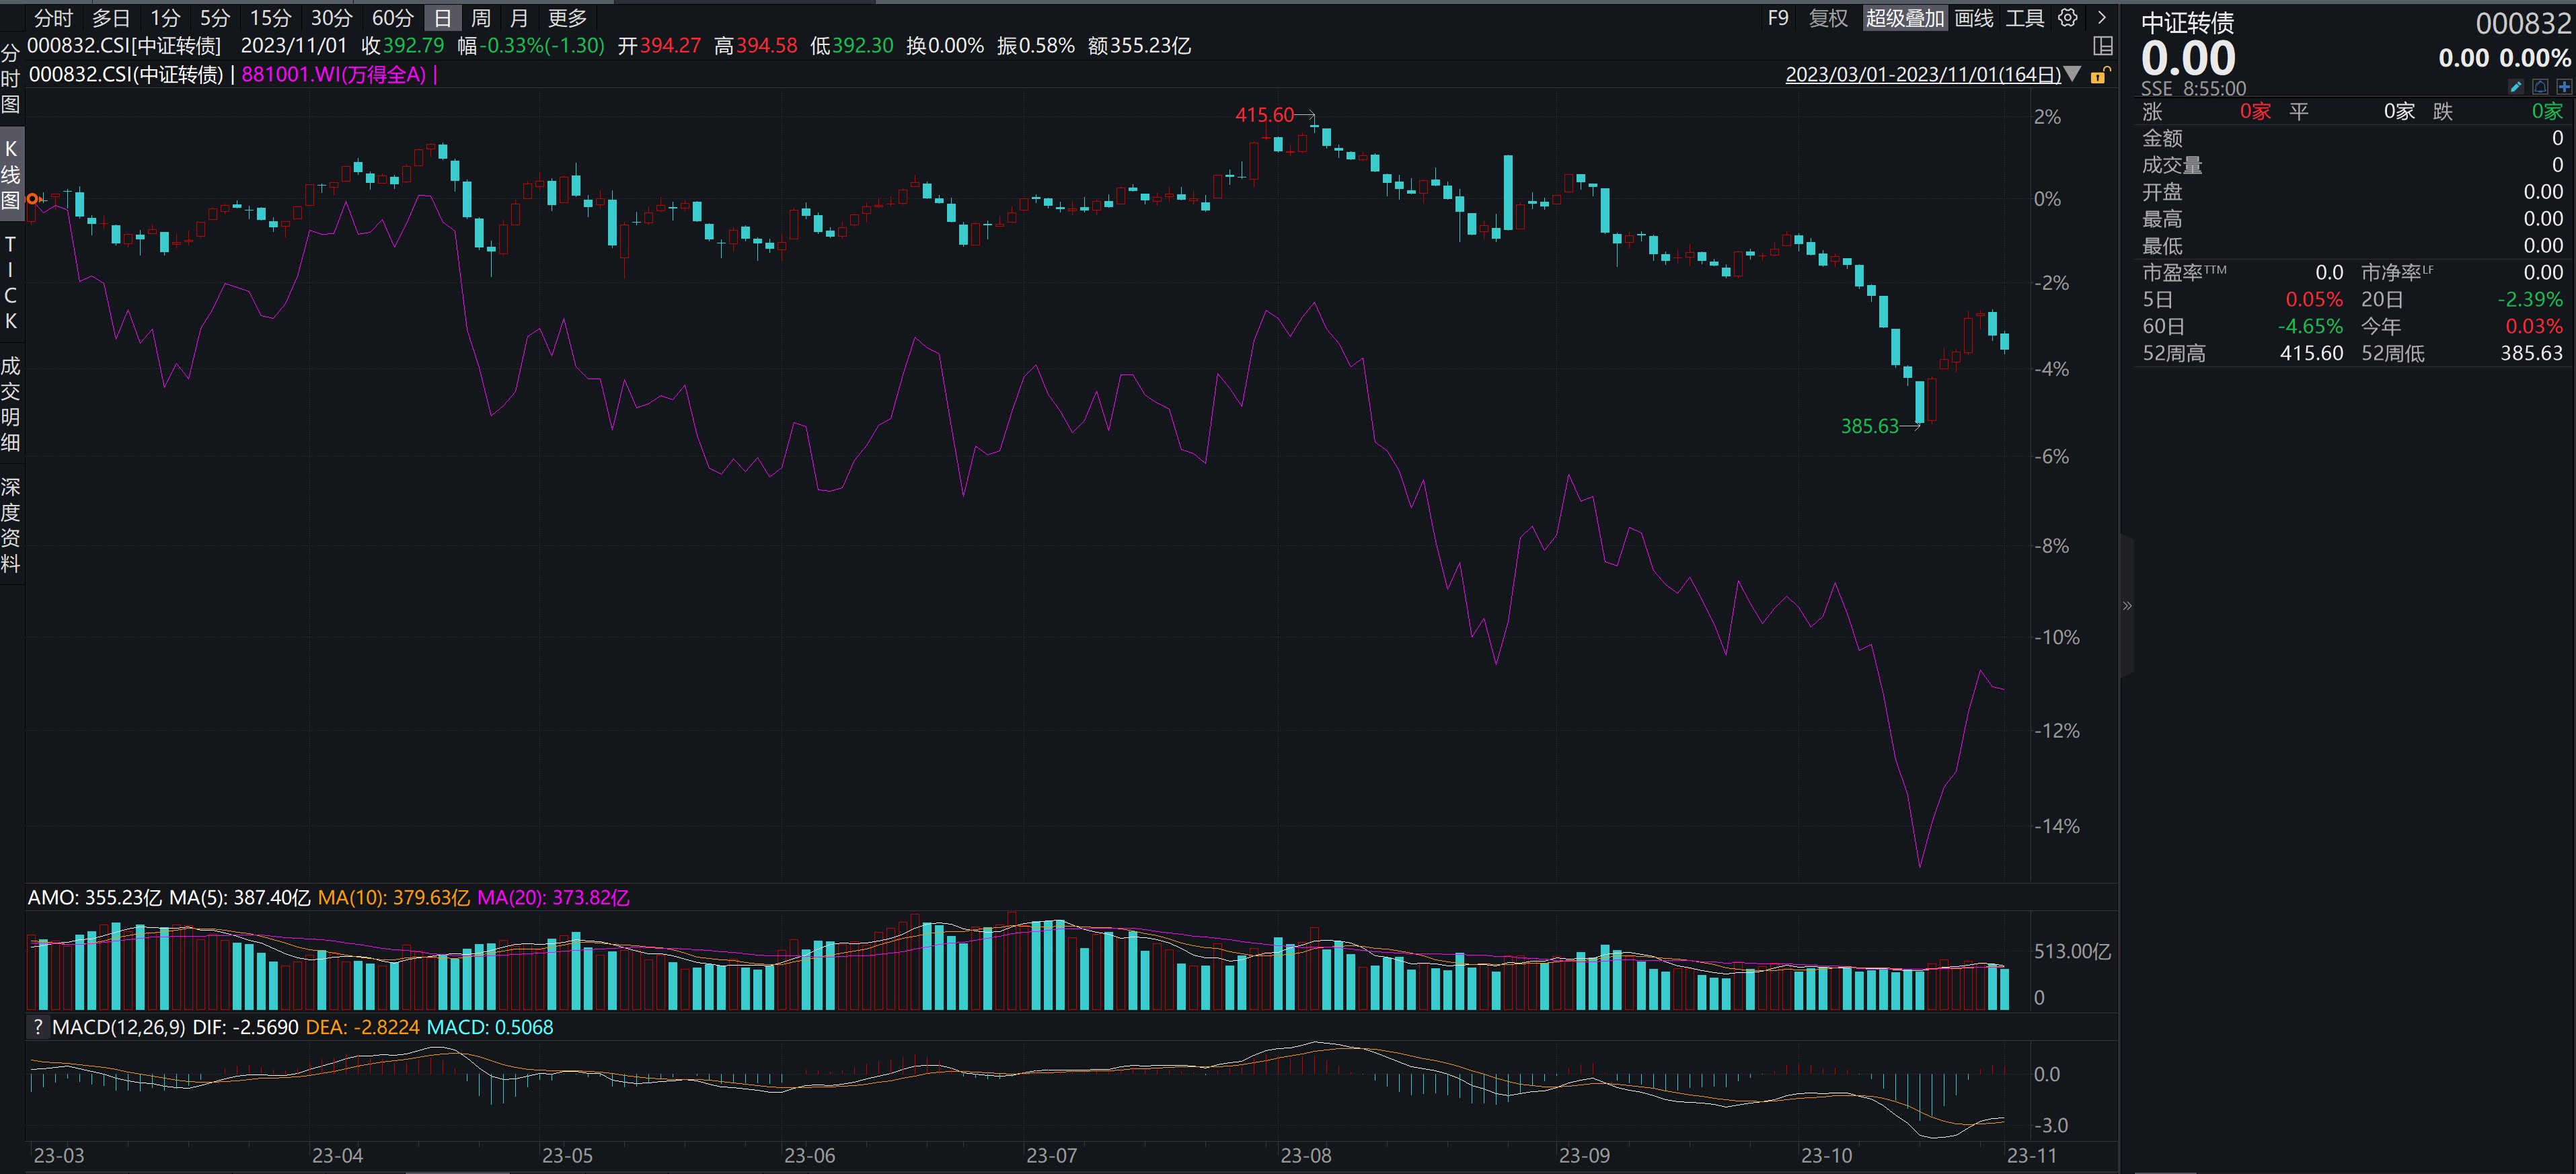Select the 60分 period tab
Viewport: 2576px width, 1174px height.
392,18
